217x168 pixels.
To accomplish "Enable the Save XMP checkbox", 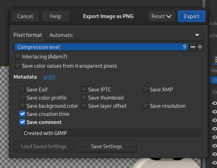I will (145, 89).
